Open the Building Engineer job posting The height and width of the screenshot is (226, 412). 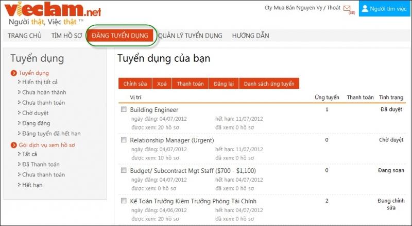tap(154, 110)
